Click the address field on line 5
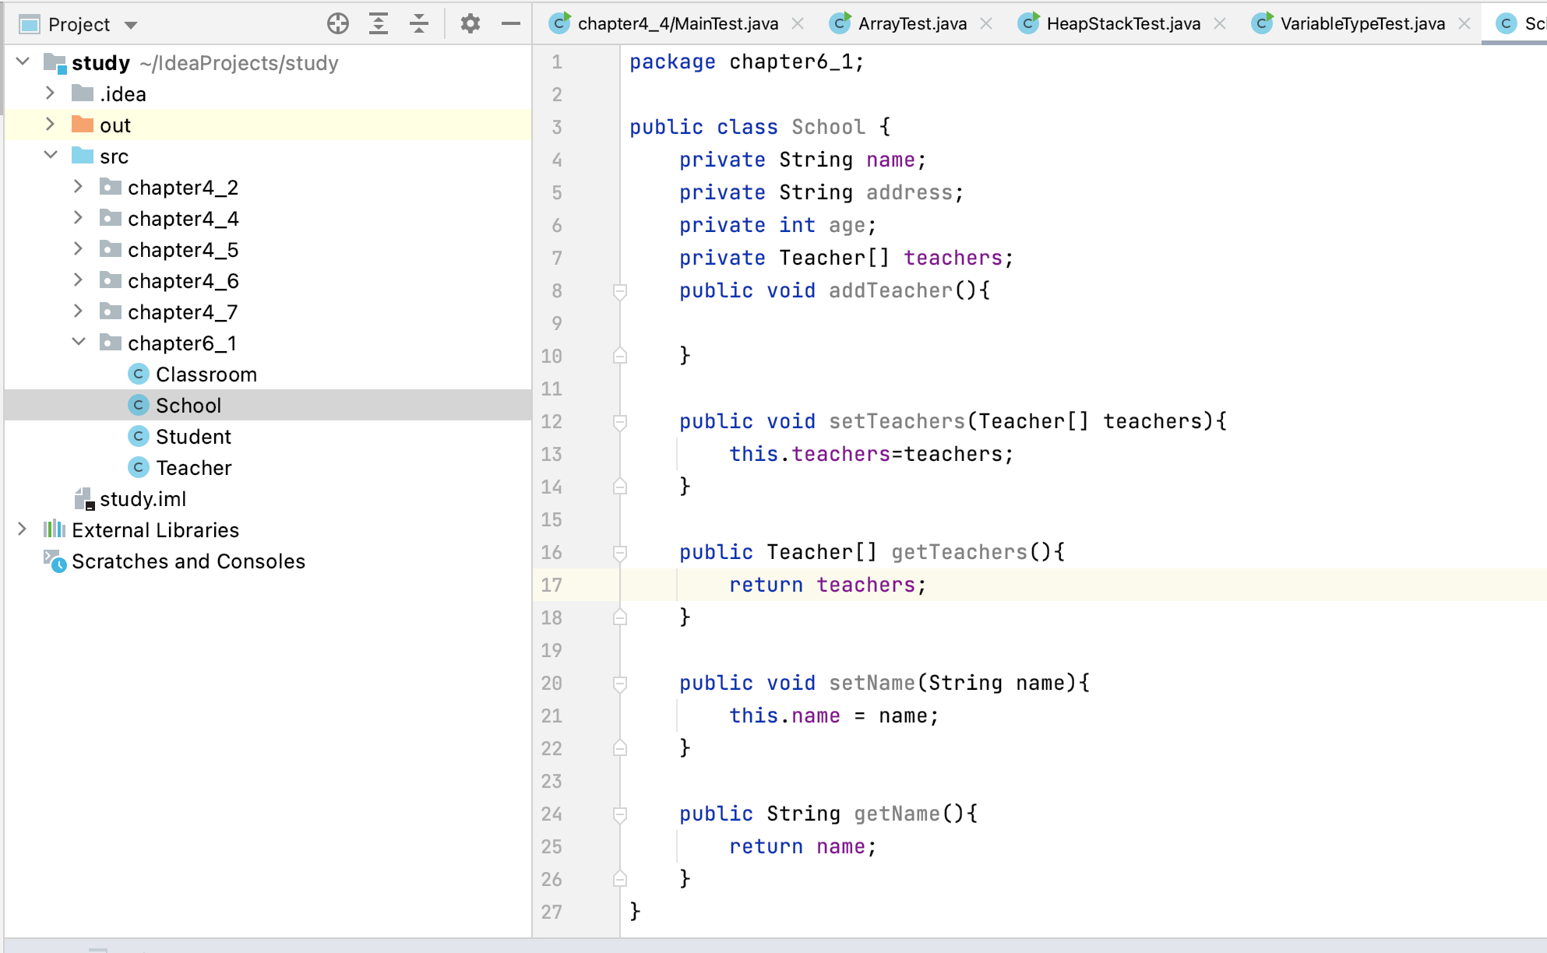Screen dimensions: 1547x953 909,192
